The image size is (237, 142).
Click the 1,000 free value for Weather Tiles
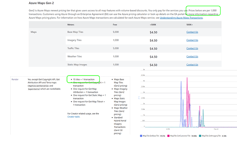116,57
